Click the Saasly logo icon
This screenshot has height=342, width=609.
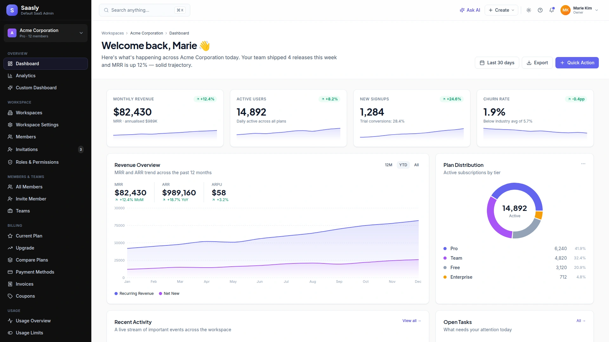12,10
